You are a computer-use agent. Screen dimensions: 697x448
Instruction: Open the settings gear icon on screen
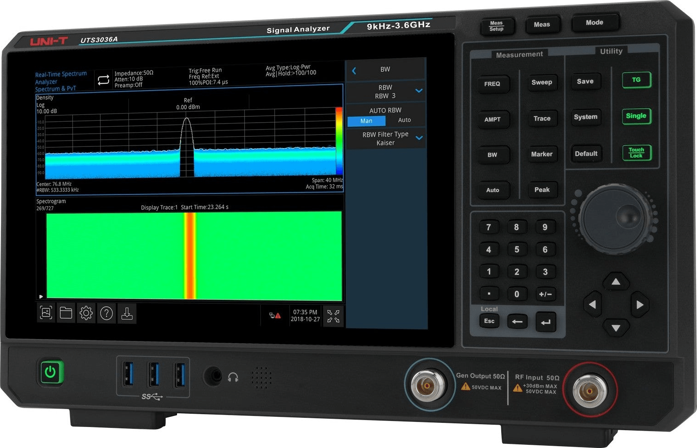(x=86, y=313)
